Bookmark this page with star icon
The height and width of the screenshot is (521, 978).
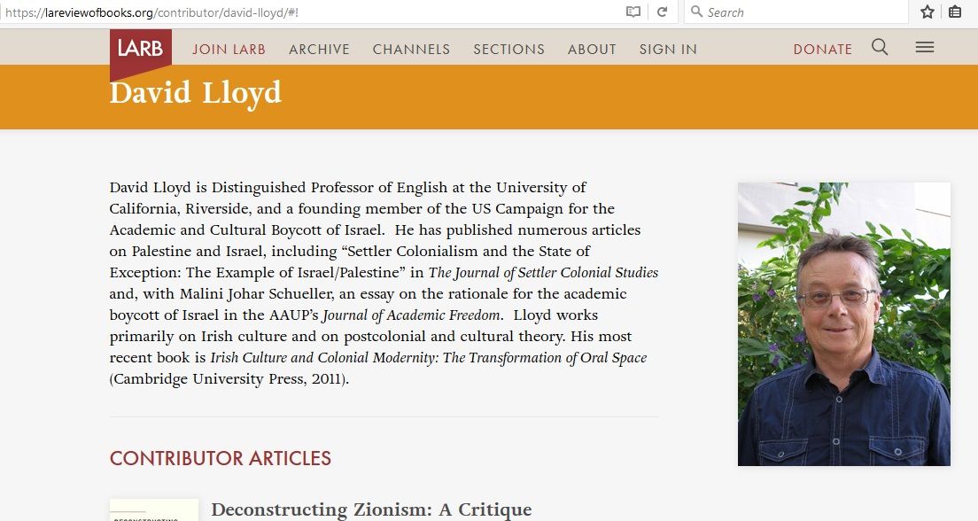pyautogui.click(x=928, y=12)
